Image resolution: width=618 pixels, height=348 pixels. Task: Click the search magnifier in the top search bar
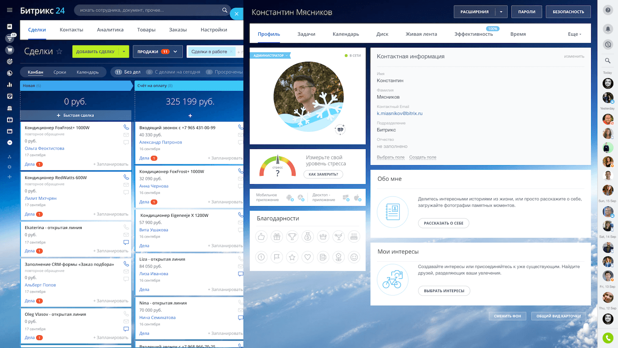[225, 10]
